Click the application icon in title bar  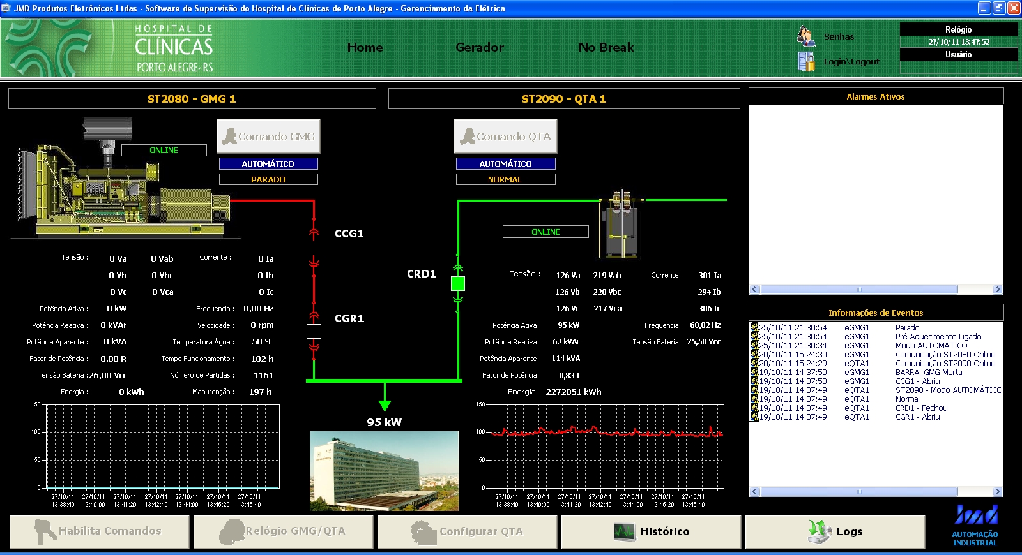(x=6, y=8)
